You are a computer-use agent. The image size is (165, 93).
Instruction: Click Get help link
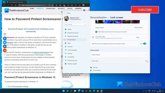[x=95, y=67]
